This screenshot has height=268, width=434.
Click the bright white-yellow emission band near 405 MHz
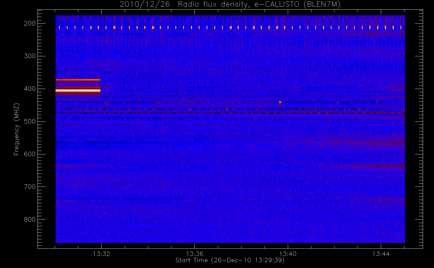tap(78, 91)
